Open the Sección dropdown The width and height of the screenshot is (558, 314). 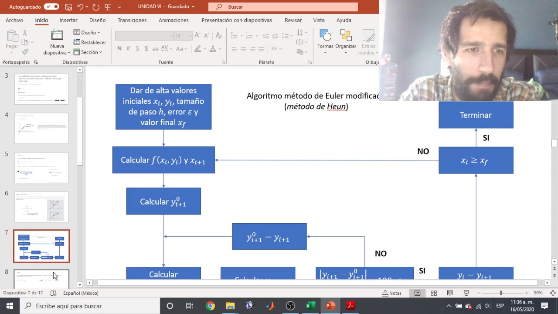pos(88,52)
